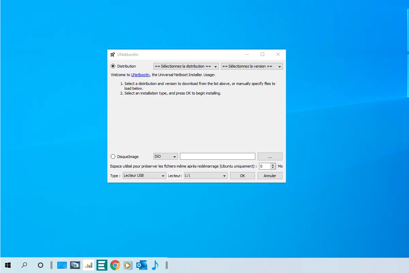Open the blue desktop icon on the taskbar
The height and width of the screenshot is (273, 409).
pos(62,265)
